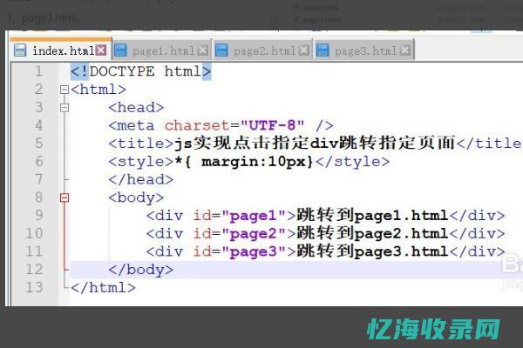Collapse the body fold marker on line 8
Viewport: 523px width, 348px height.
click(65, 197)
